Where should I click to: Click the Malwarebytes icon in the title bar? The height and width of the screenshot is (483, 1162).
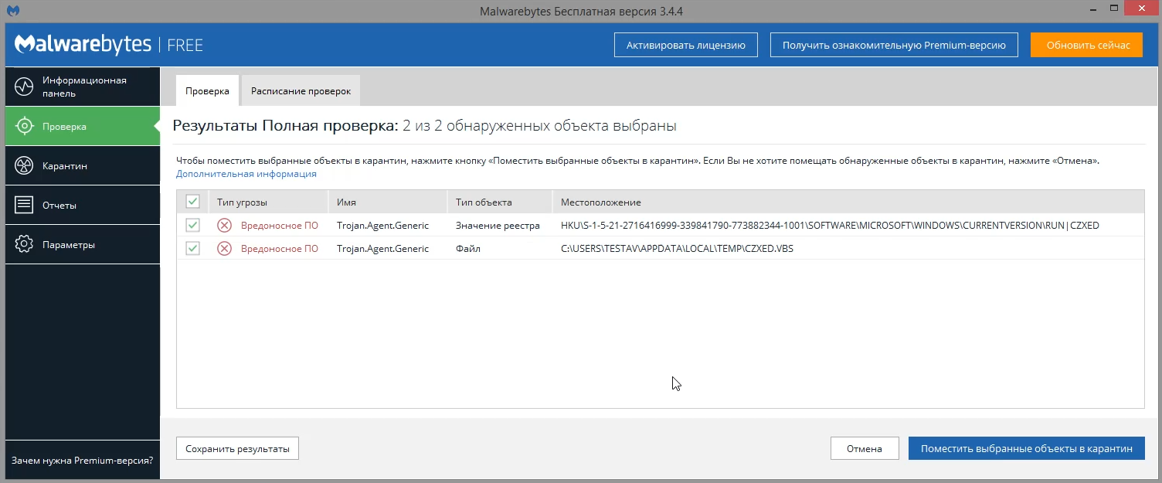(13, 12)
